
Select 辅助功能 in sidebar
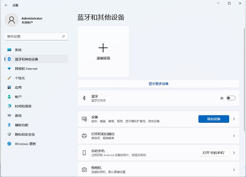pos(36,125)
